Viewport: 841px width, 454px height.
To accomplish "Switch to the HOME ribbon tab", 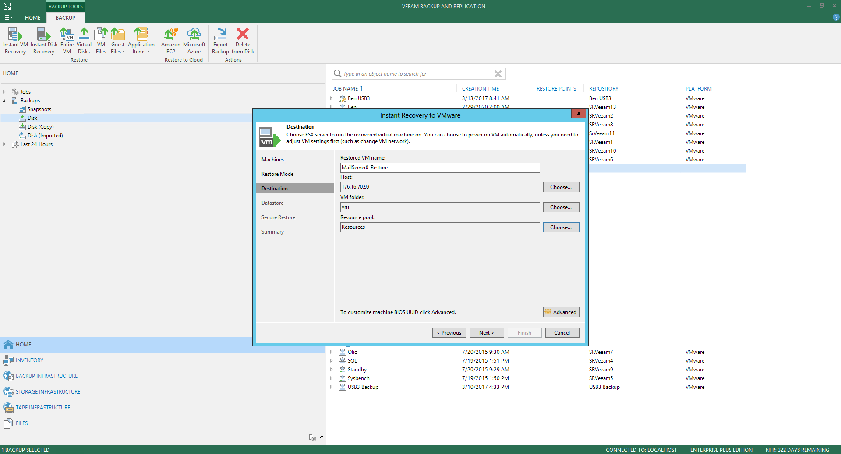I will click(x=32, y=17).
